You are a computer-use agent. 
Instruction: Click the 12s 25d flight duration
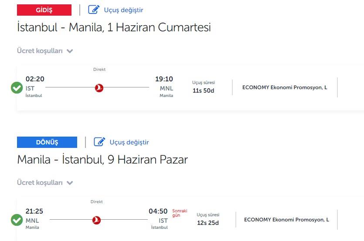coord(208,223)
